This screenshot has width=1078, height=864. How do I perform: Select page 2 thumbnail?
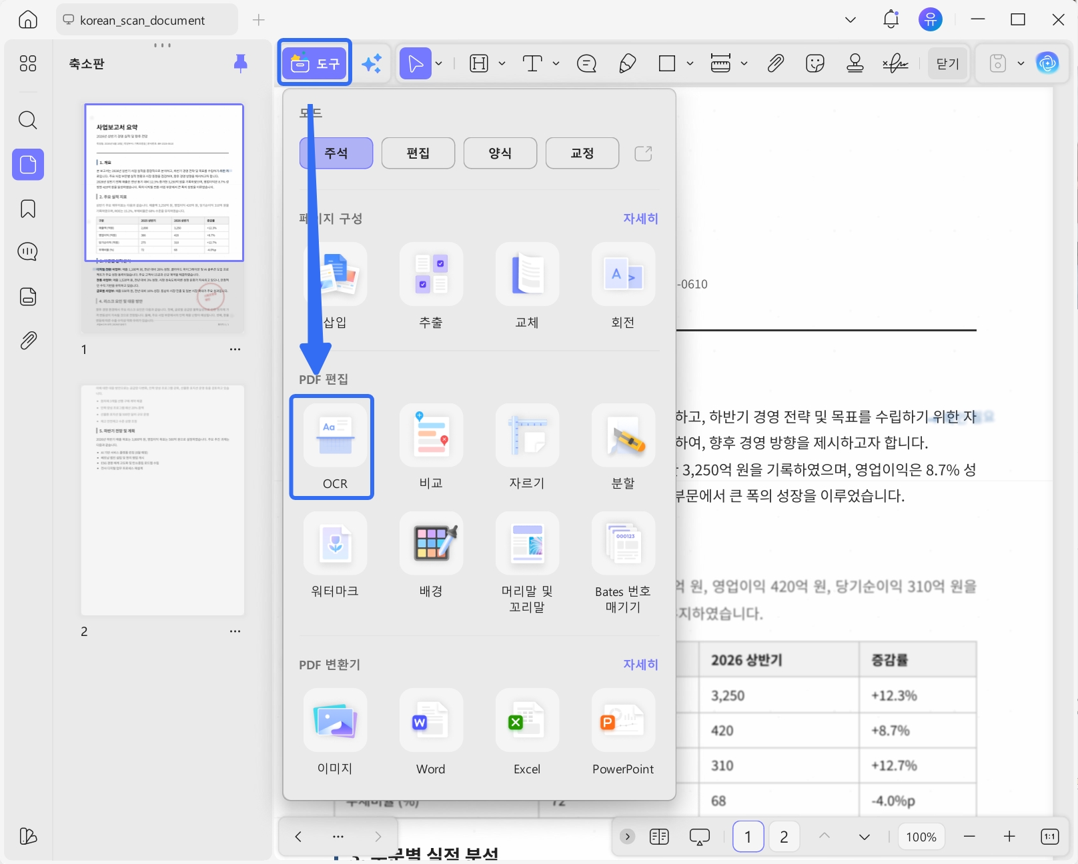[x=163, y=500]
